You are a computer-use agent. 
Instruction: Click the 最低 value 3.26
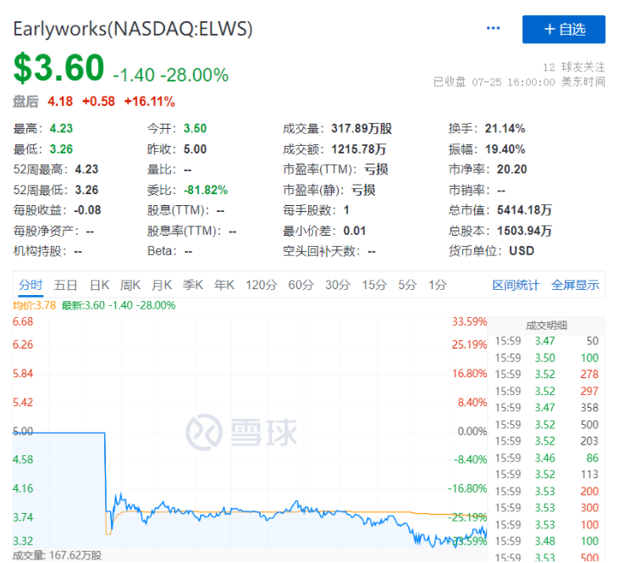[x=61, y=149]
